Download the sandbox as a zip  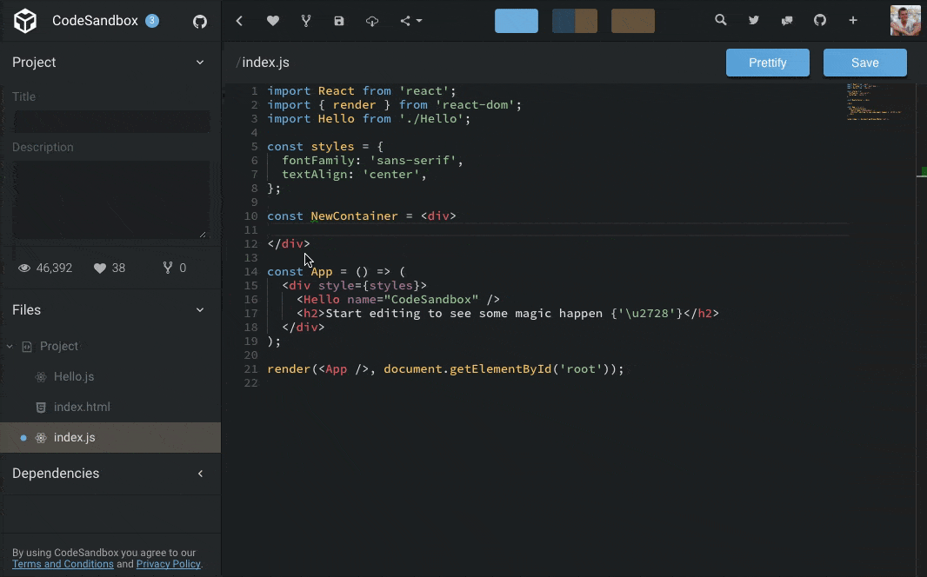coord(372,20)
